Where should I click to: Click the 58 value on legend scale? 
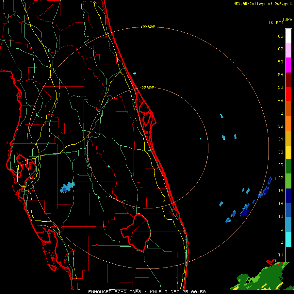click(281, 62)
